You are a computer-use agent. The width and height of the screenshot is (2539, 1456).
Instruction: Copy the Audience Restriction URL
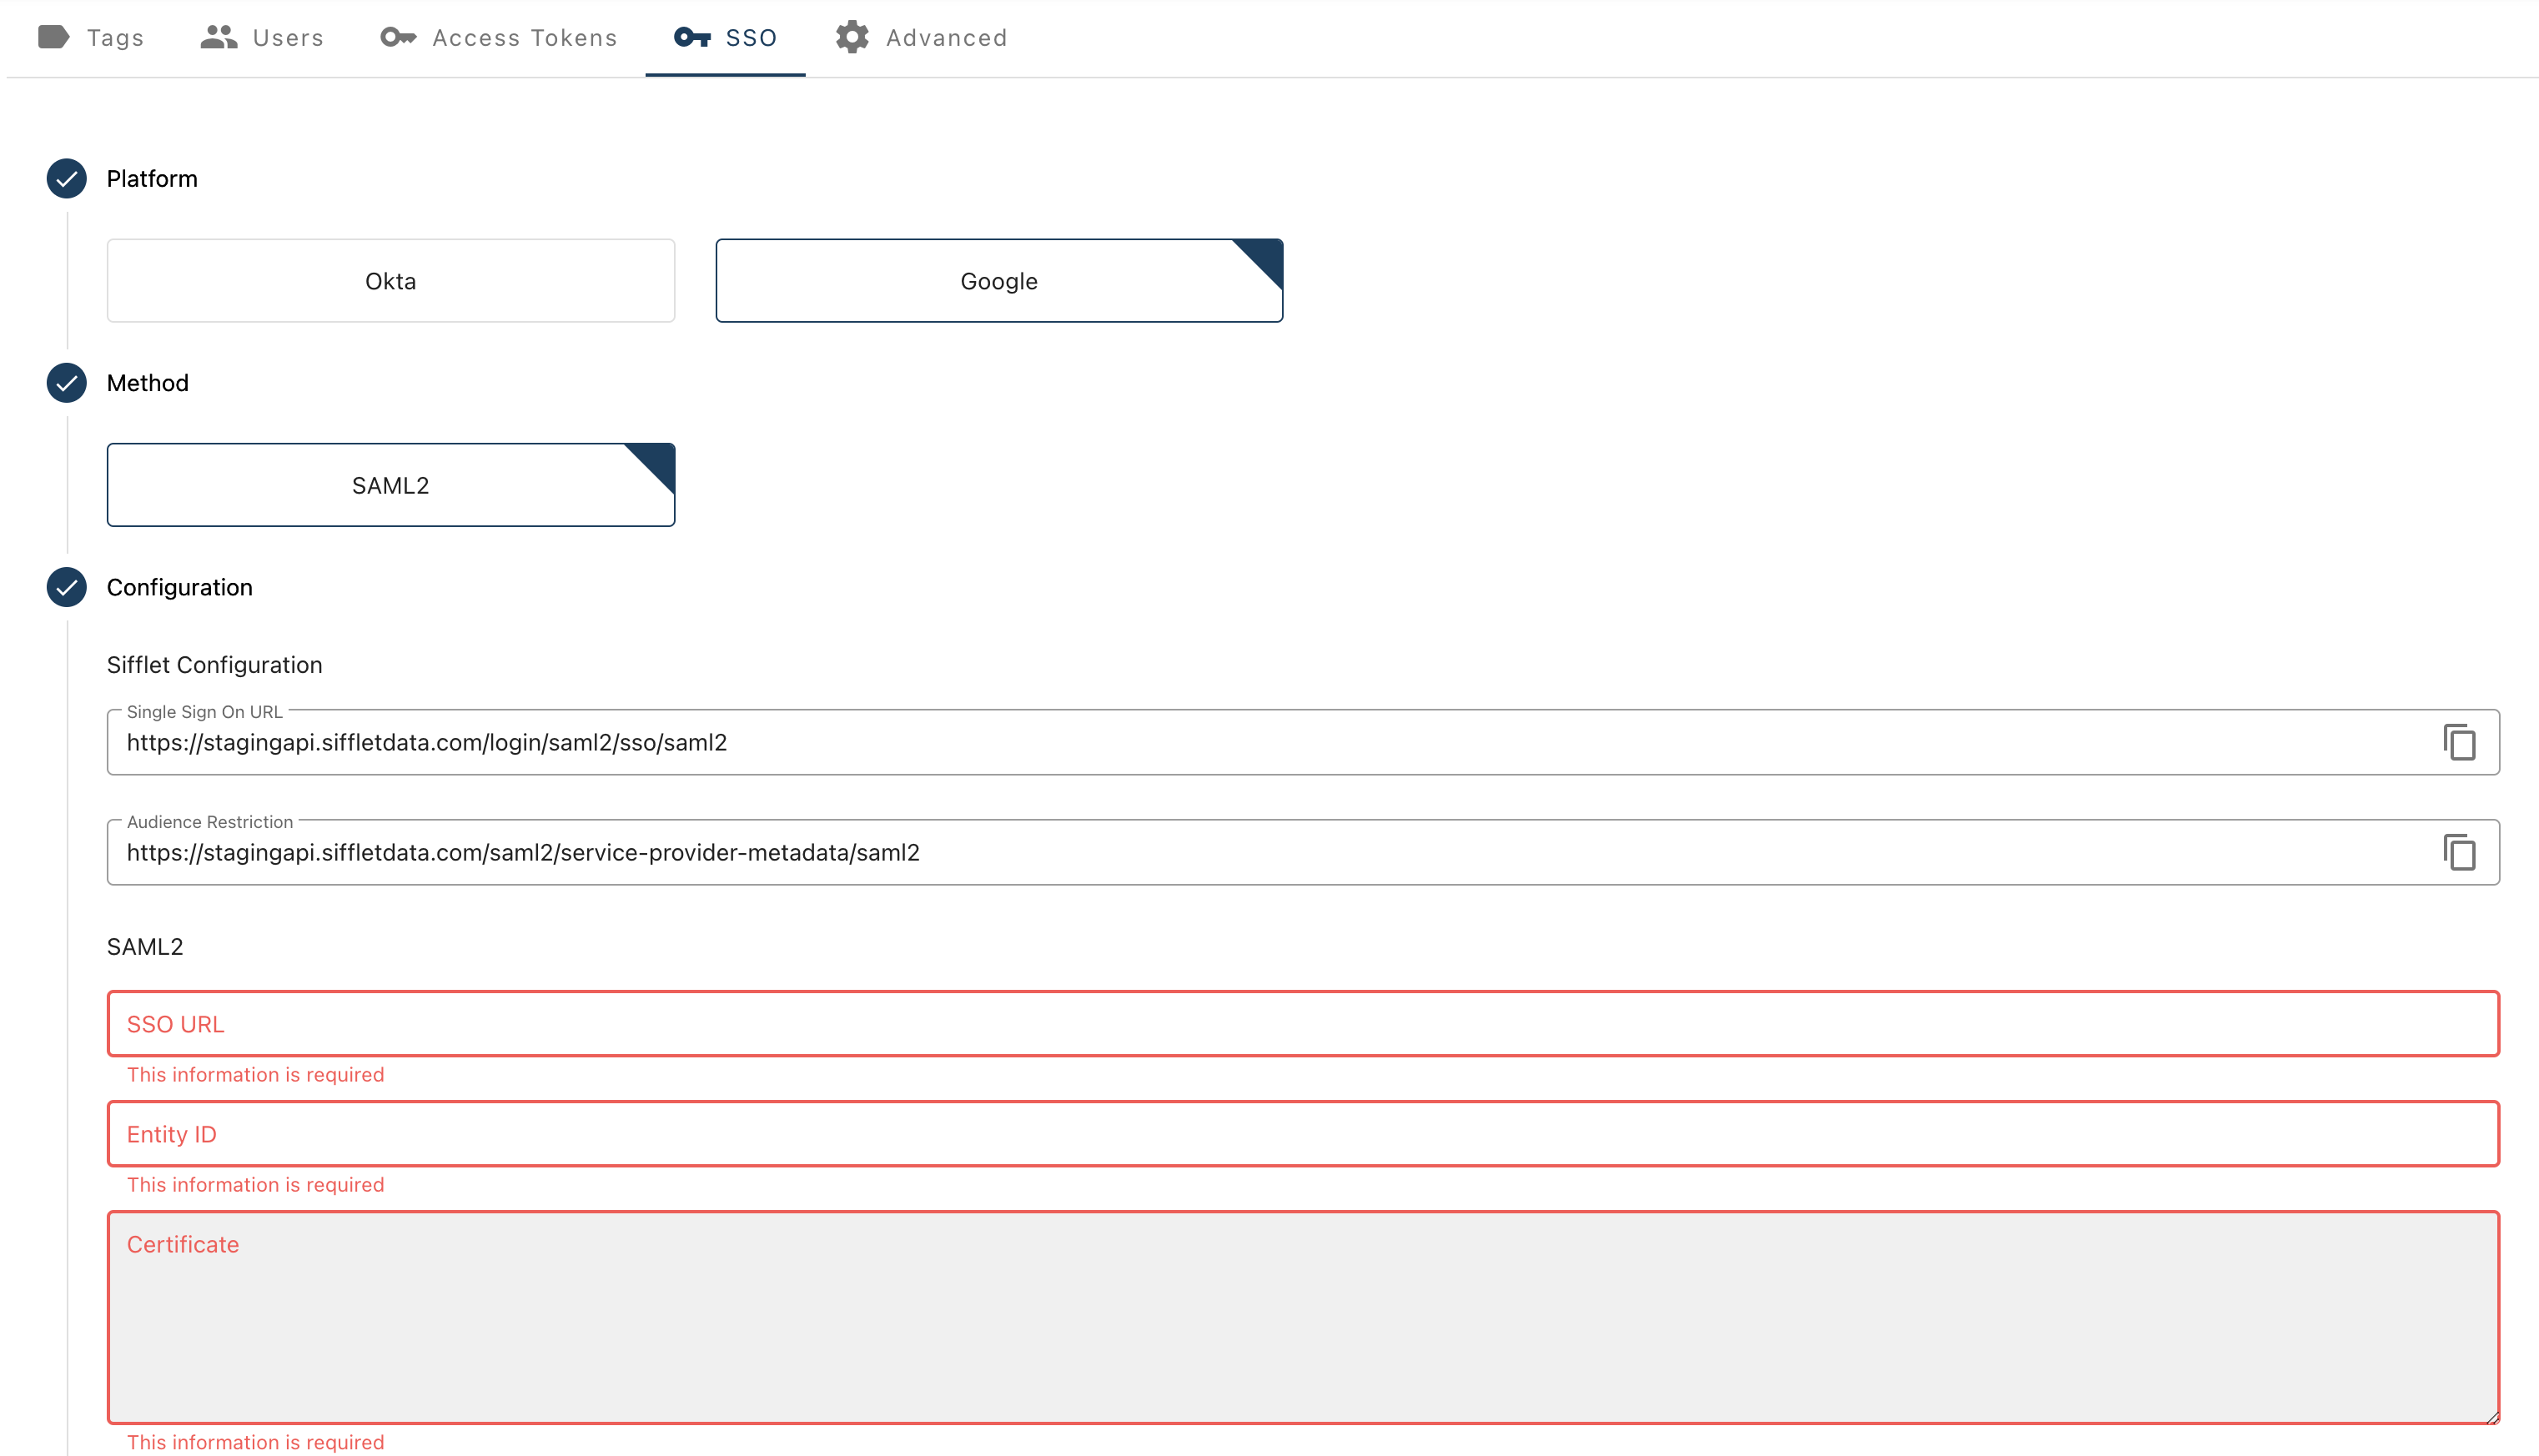pos(2459,852)
